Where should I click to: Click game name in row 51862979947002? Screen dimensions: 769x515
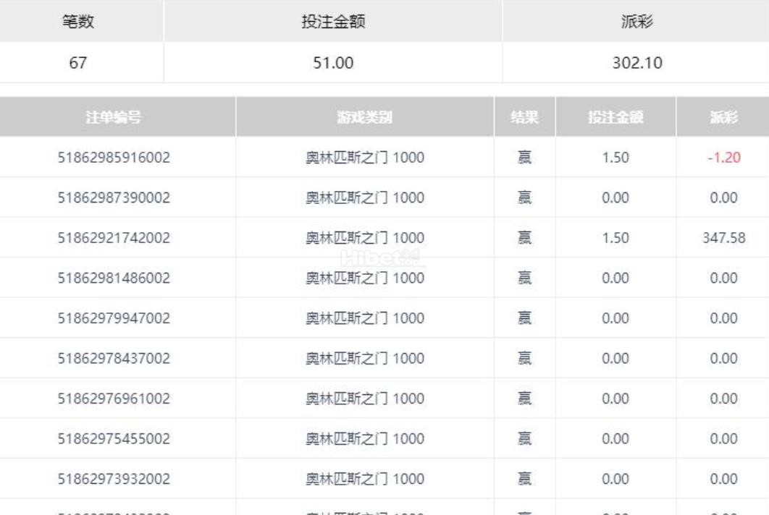point(365,318)
